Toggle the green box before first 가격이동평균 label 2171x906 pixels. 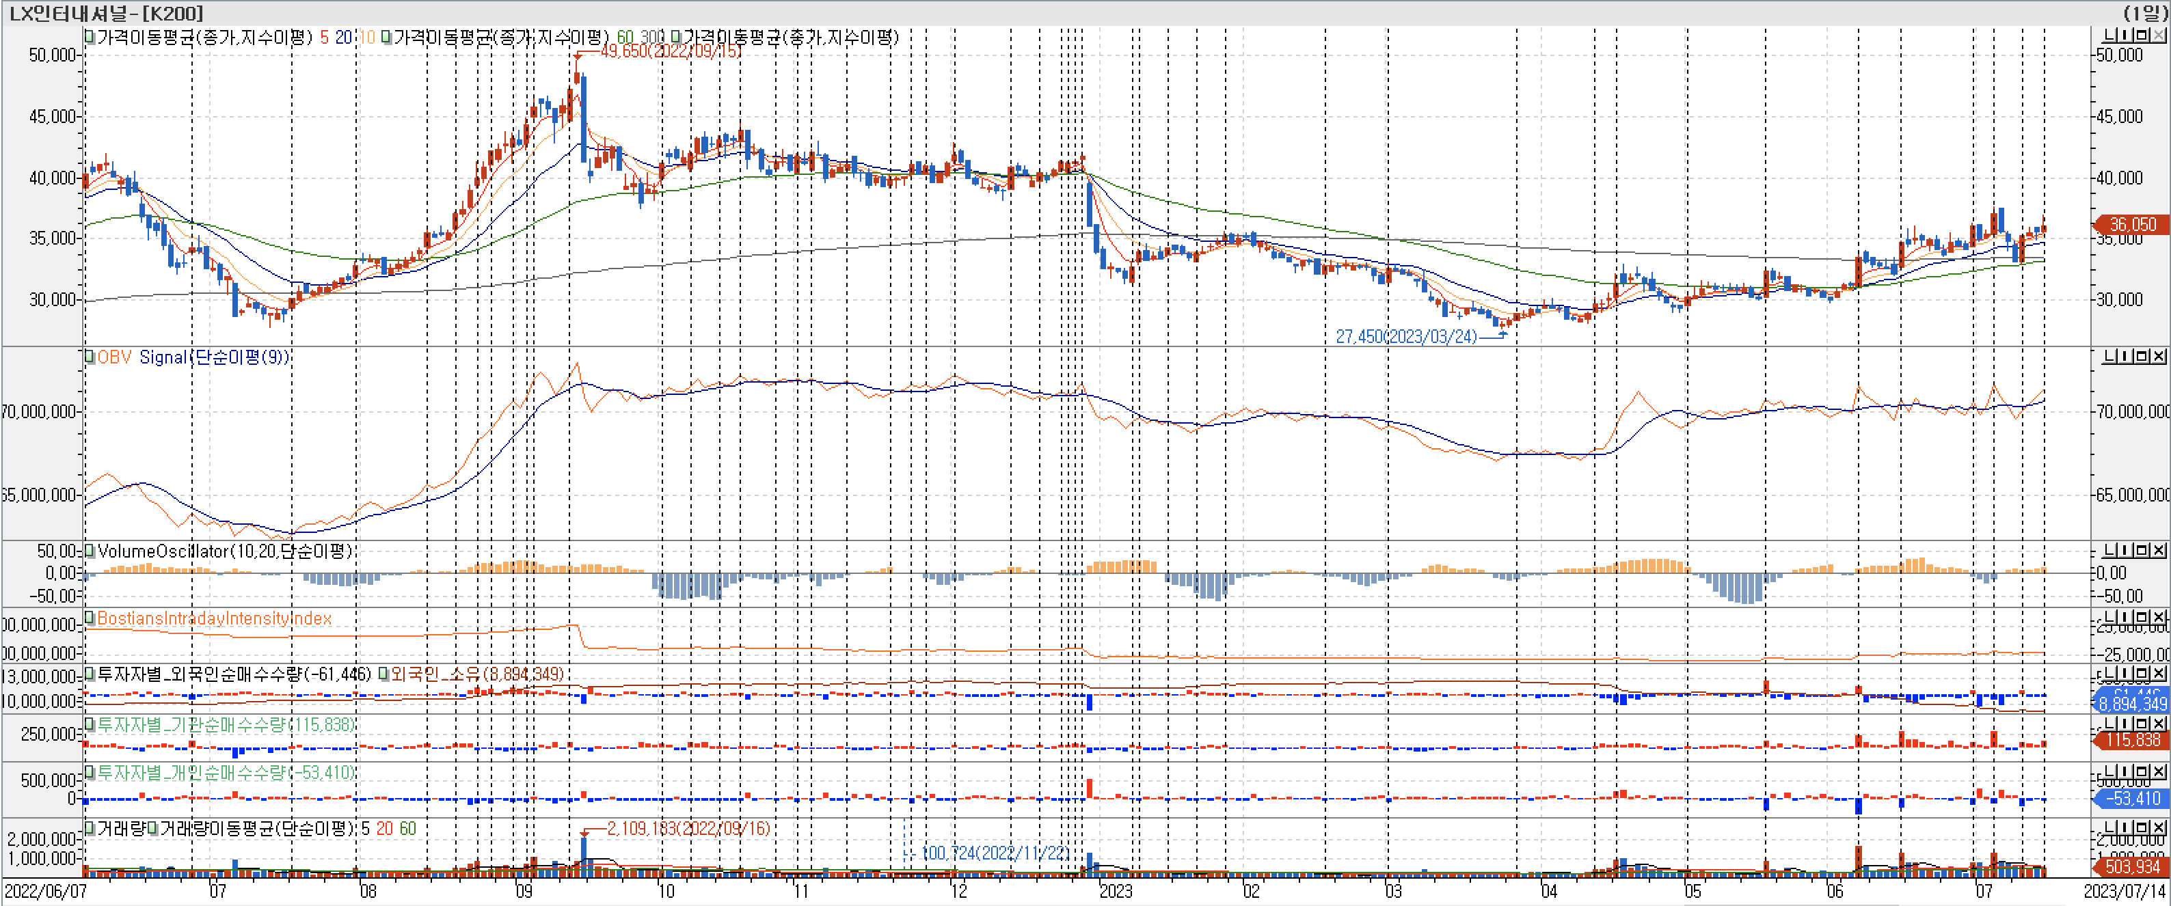coord(90,37)
